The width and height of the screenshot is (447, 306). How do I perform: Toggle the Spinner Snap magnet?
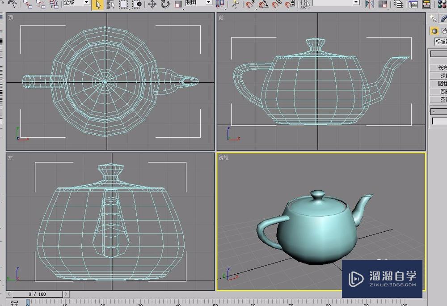pyautogui.click(x=290, y=4)
